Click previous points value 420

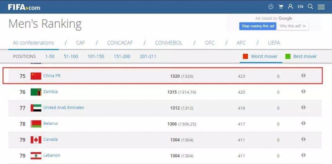click(241, 92)
